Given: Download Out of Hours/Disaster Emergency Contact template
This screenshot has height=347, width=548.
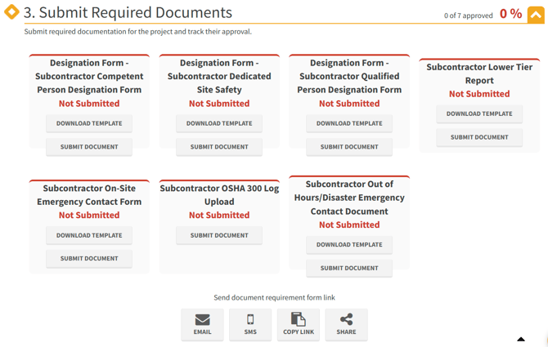Looking at the screenshot, I should (x=349, y=245).
